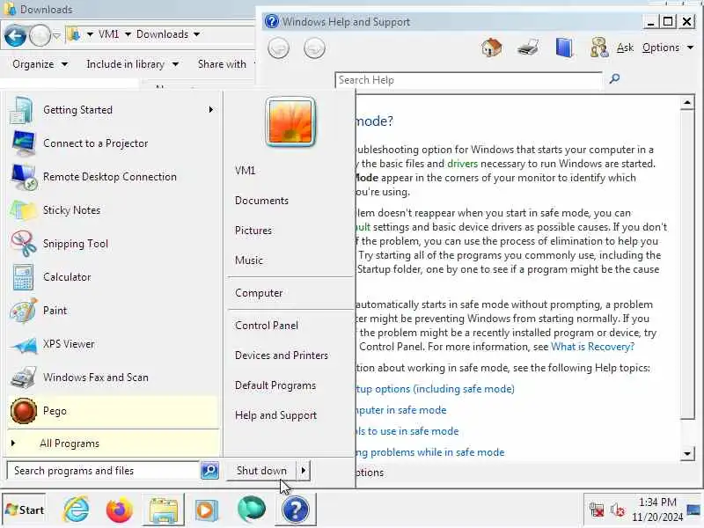Image resolution: width=704 pixels, height=528 pixels.
Task: Follow the 'drivers' glossary link
Action: [x=463, y=164]
